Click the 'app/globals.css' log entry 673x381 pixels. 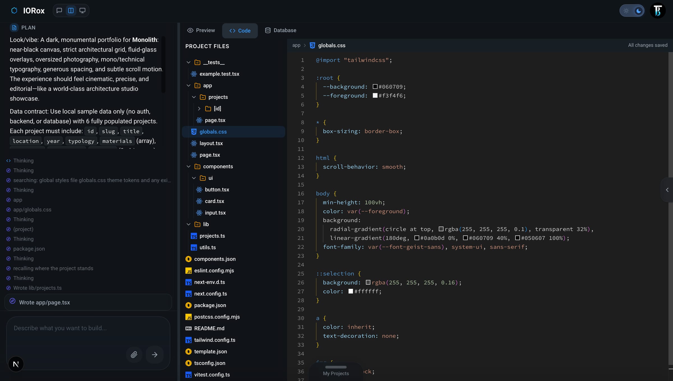click(32, 209)
